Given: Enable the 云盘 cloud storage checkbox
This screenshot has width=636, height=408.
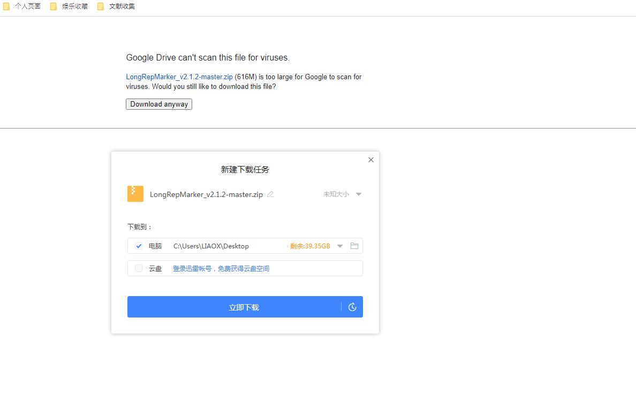Looking at the screenshot, I should coord(139,268).
